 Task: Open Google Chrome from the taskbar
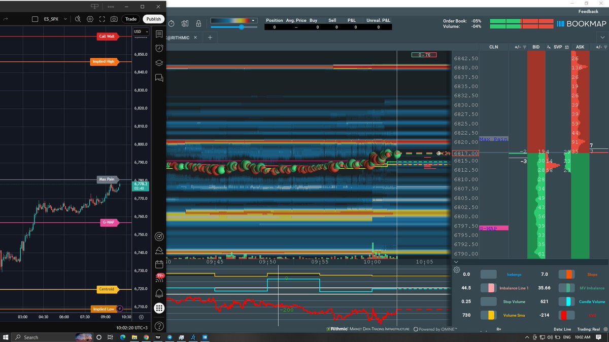click(x=146, y=337)
